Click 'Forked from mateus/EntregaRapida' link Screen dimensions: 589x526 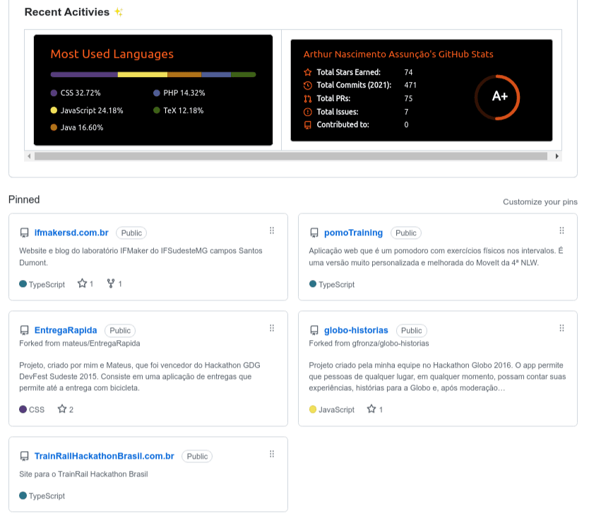click(x=80, y=344)
